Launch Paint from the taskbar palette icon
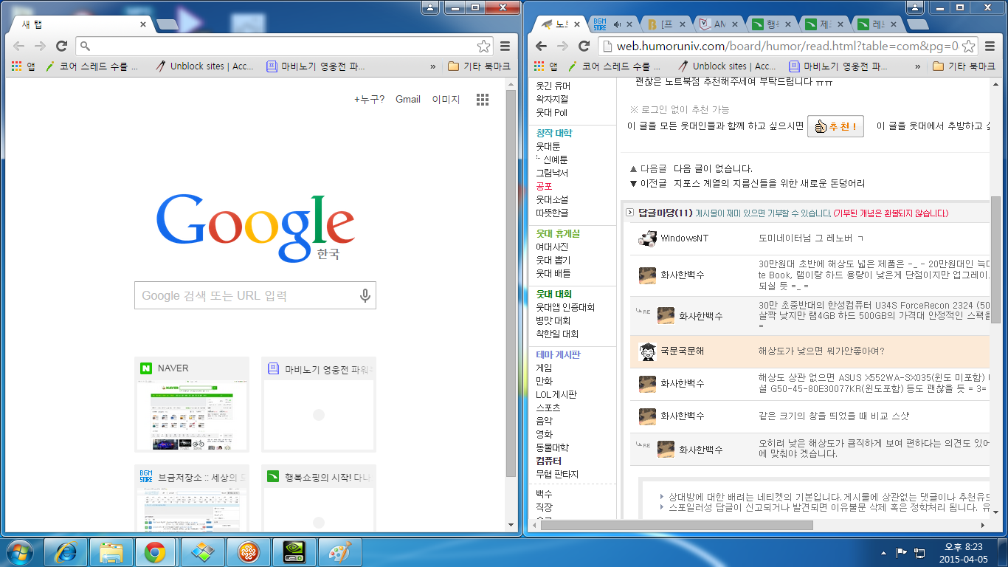The height and width of the screenshot is (567, 1008). [339, 551]
